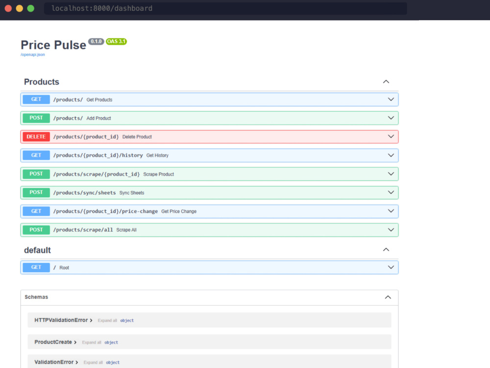The image size is (490, 368).
Task: Click GET badge for Root endpoint
Action: [x=36, y=267]
